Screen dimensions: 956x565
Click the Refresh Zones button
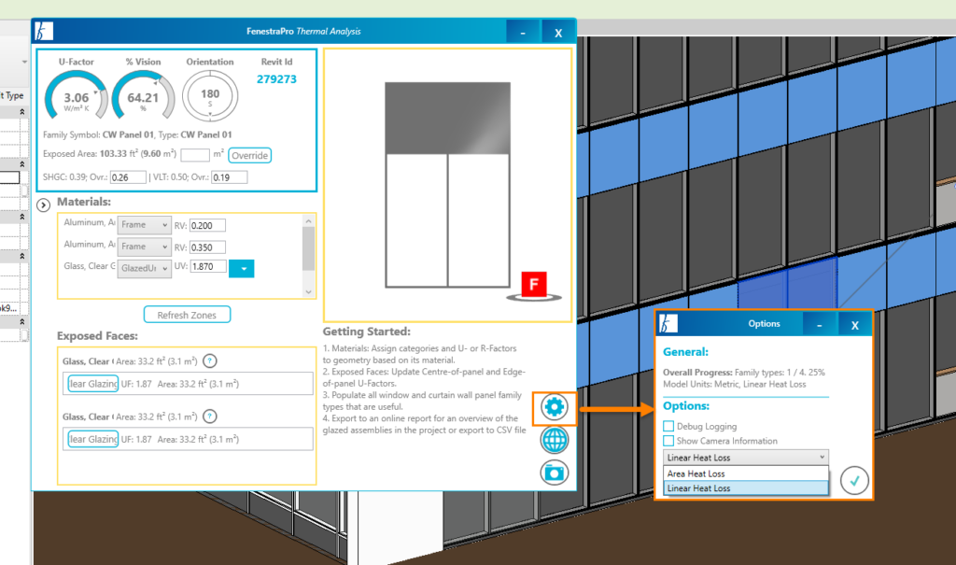pos(187,315)
